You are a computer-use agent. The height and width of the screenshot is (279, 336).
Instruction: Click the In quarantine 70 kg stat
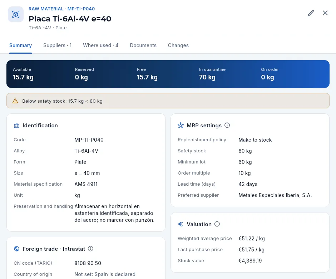pyautogui.click(x=212, y=74)
